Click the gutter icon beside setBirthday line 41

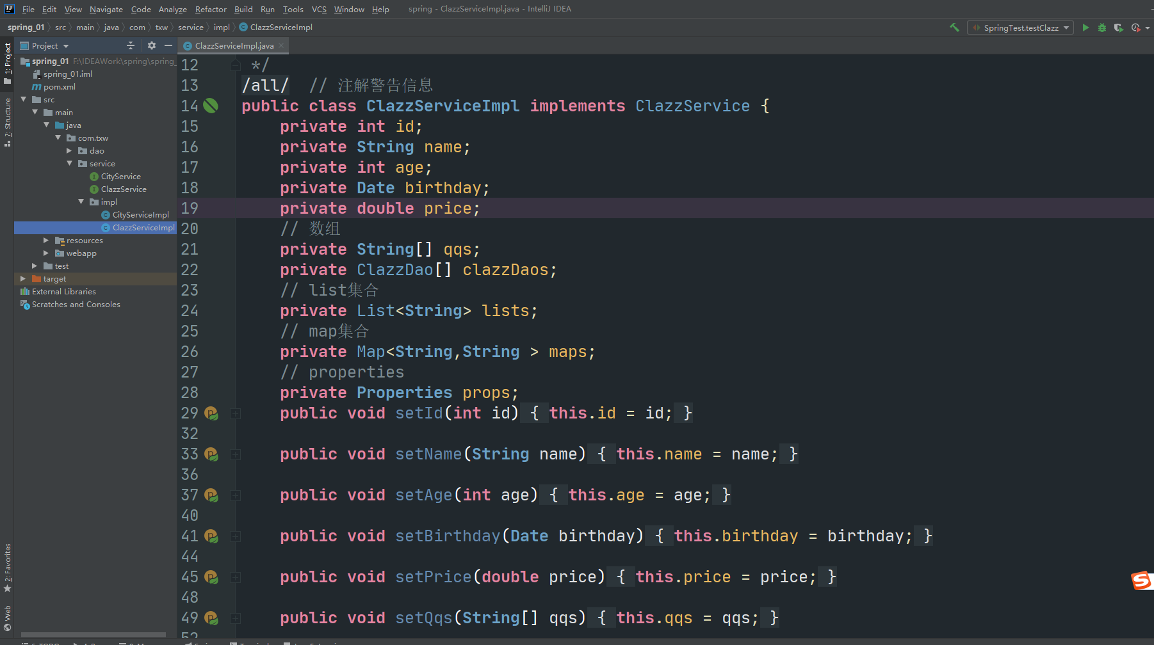(x=211, y=536)
